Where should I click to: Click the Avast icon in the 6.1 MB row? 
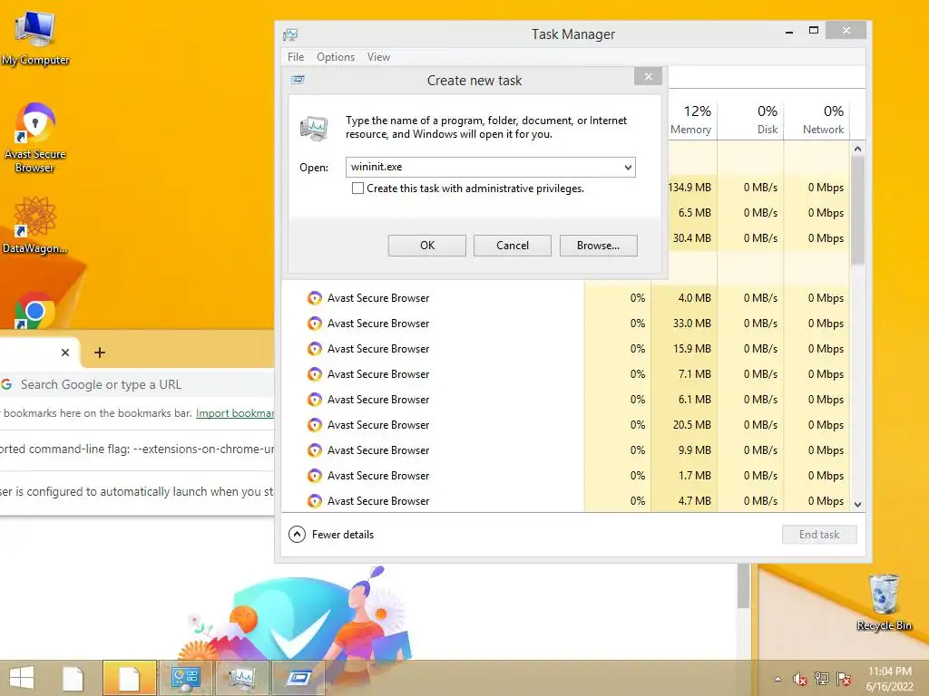315,400
